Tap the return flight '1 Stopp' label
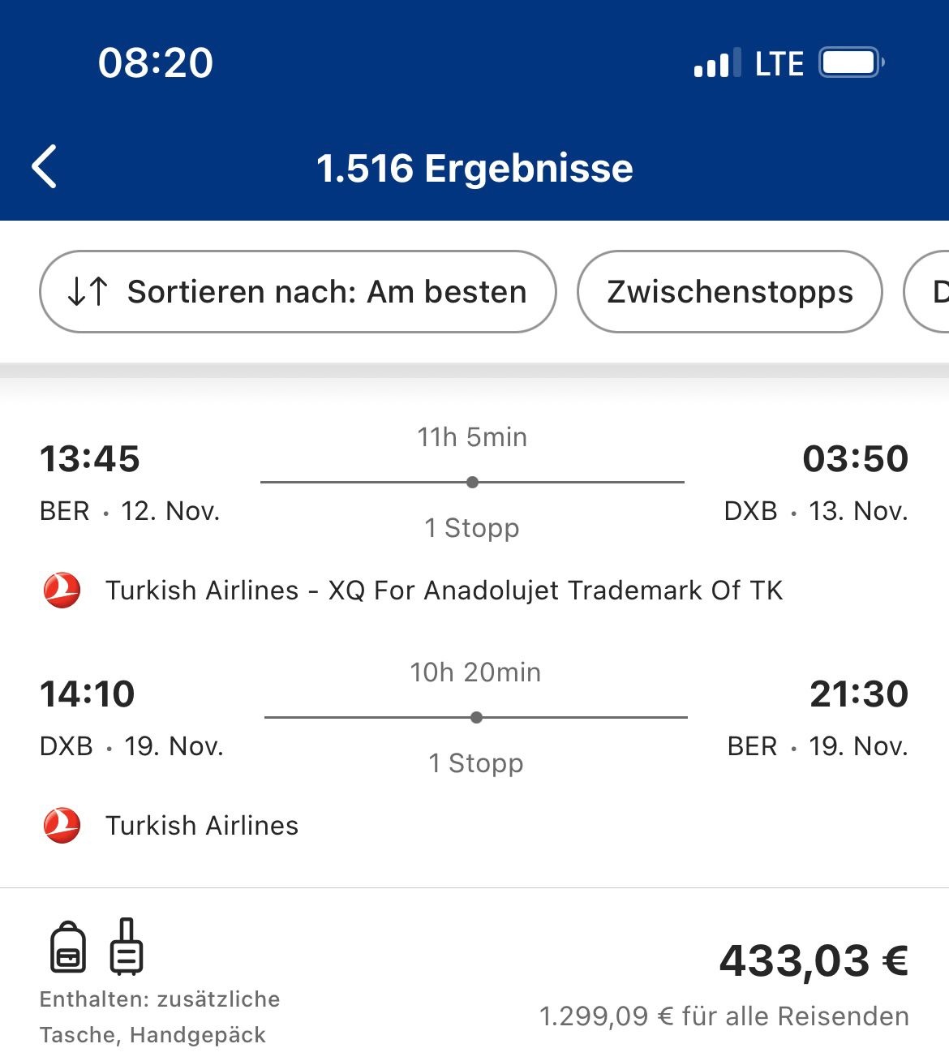 coord(476,763)
